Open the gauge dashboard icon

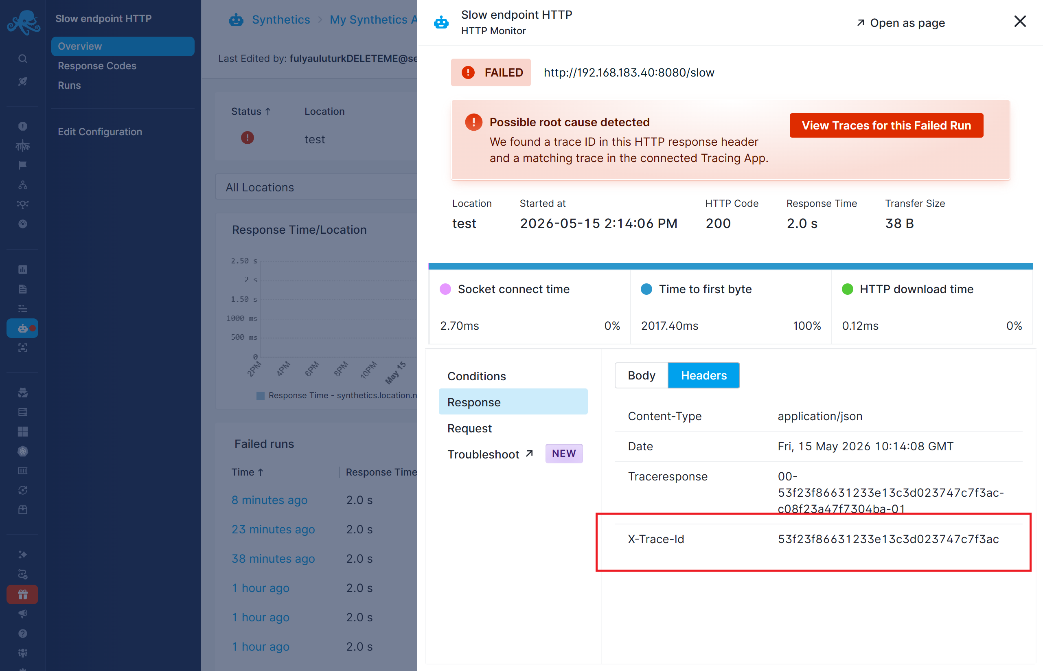click(23, 224)
